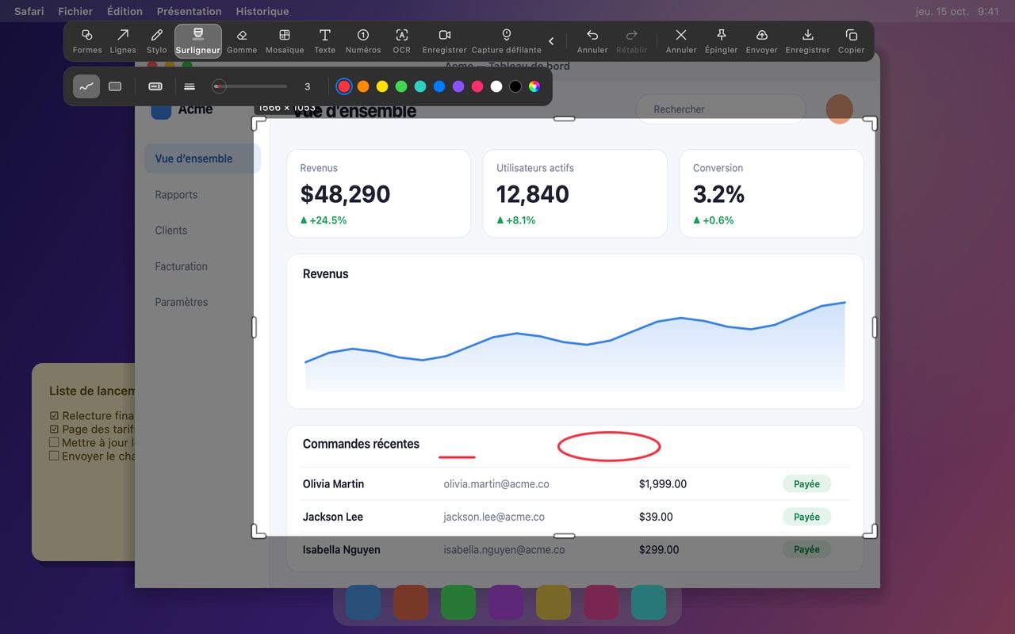
Task: Start a Capture défilante scrolling capture
Action: point(507,40)
